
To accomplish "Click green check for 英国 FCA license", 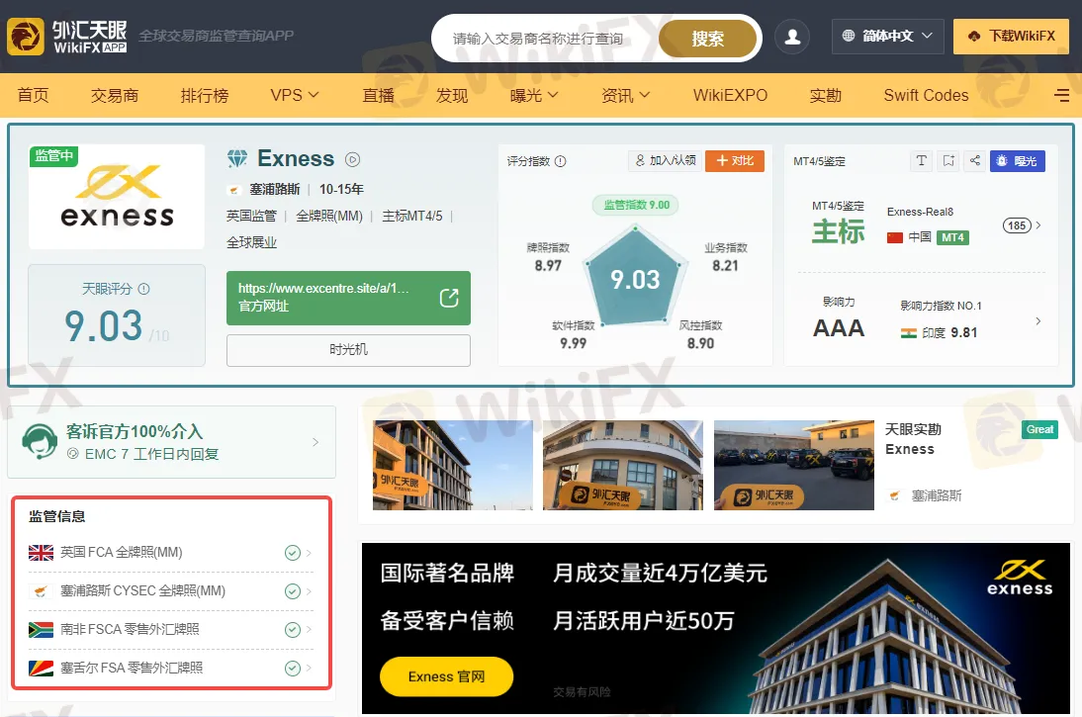I will [x=293, y=553].
